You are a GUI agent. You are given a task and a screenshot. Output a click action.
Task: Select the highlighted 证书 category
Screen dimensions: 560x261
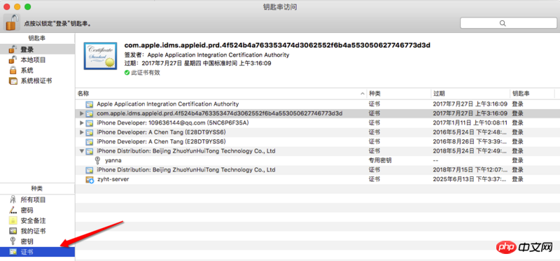coord(38,252)
